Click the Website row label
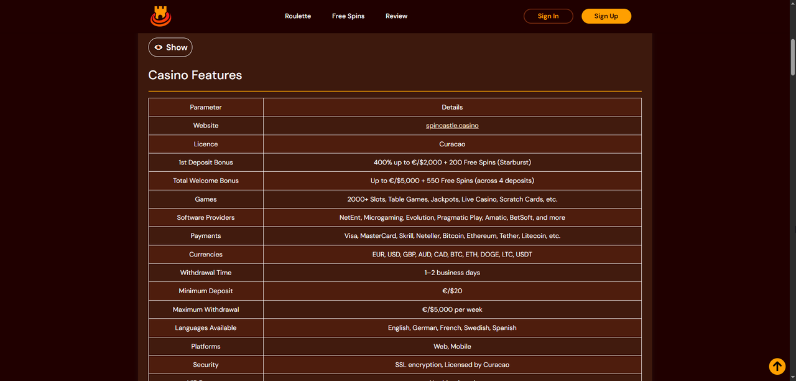 (206, 126)
